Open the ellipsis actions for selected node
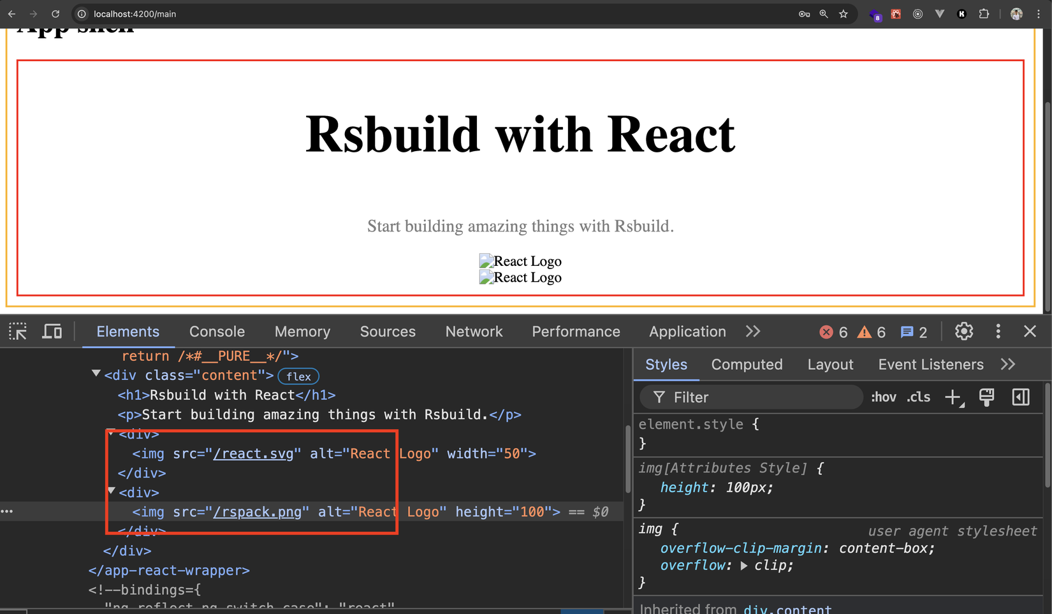The height and width of the screenshot is (614, 1052). 7,511
